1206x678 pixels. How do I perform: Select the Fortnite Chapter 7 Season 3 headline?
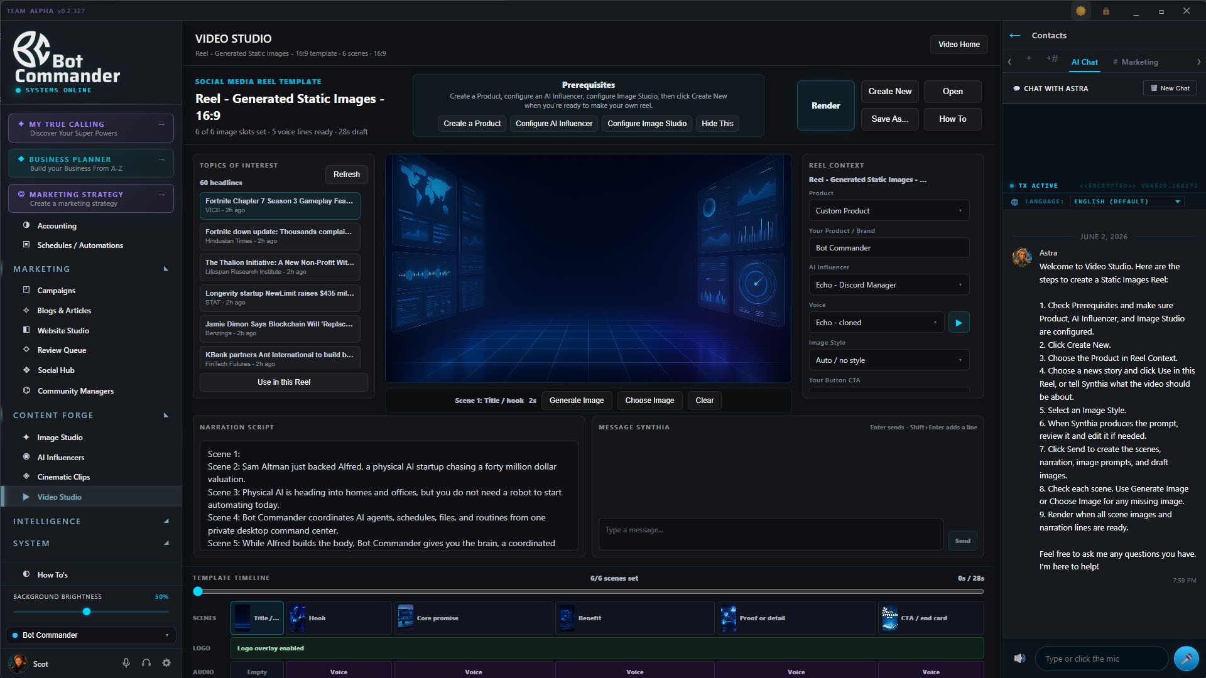click(x=280, y=205)
